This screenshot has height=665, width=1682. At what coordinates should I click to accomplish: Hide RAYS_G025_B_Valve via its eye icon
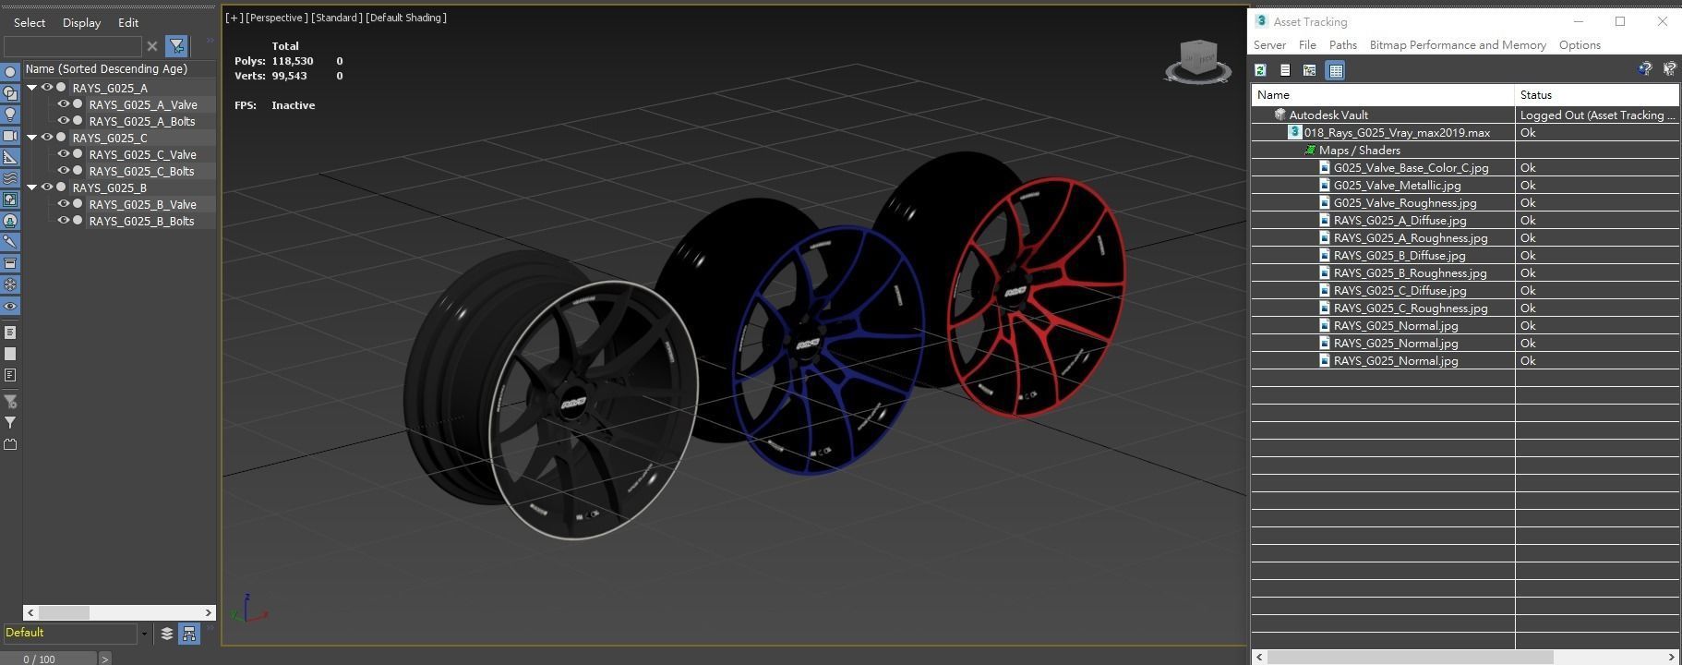[x=64, y=204]
